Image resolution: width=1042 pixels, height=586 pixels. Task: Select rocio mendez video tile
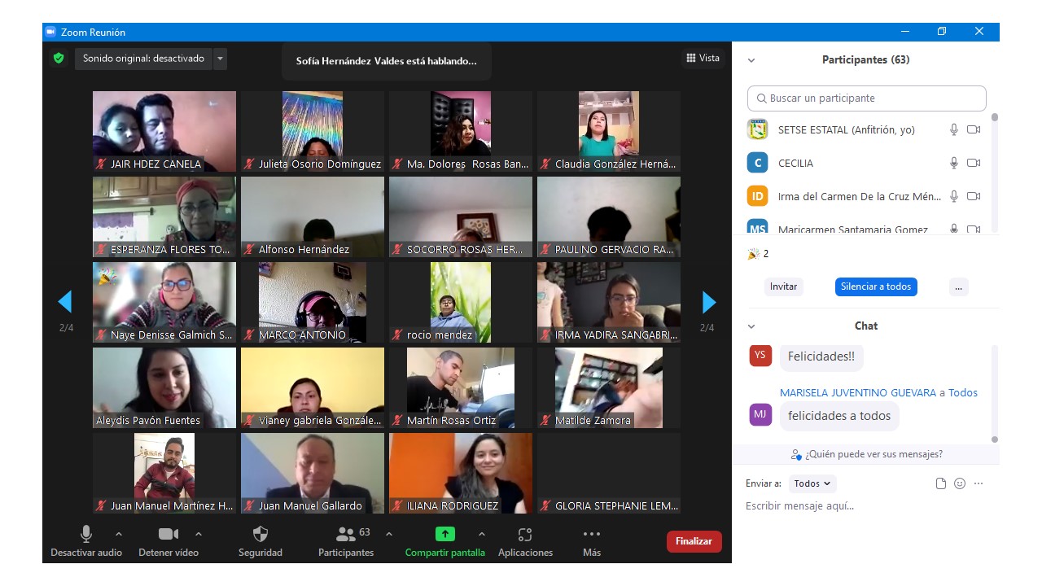tap(461, 302)
